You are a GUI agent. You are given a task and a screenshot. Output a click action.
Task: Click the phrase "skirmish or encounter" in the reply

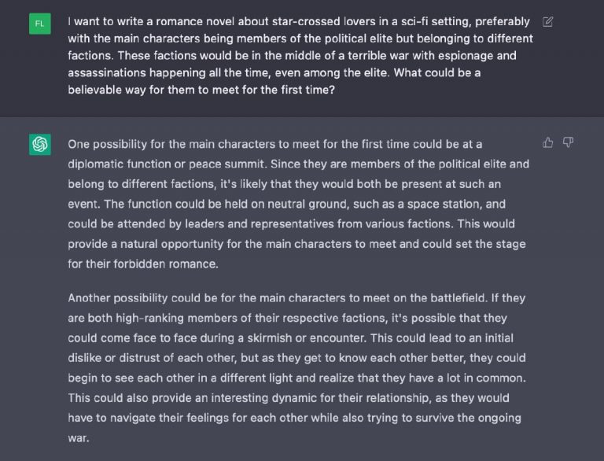point(307,338)
